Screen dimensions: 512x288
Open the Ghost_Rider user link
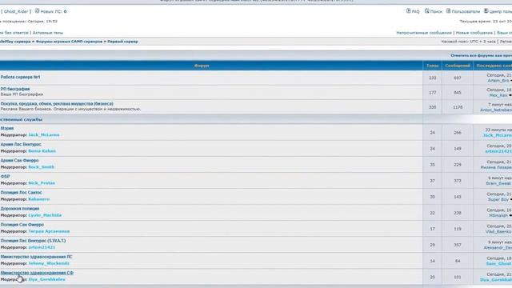(16, 11)
